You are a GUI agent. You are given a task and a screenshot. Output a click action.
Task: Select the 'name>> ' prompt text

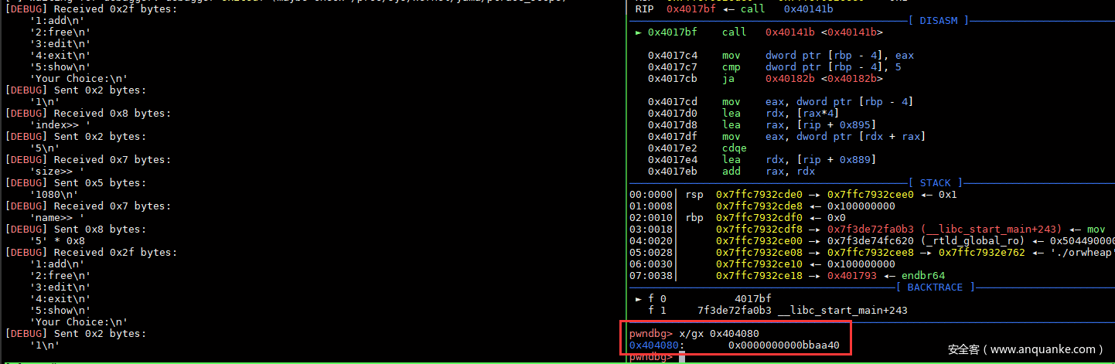(56, 217)
